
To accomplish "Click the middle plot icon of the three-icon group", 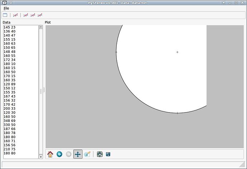I will click(33, 15).
